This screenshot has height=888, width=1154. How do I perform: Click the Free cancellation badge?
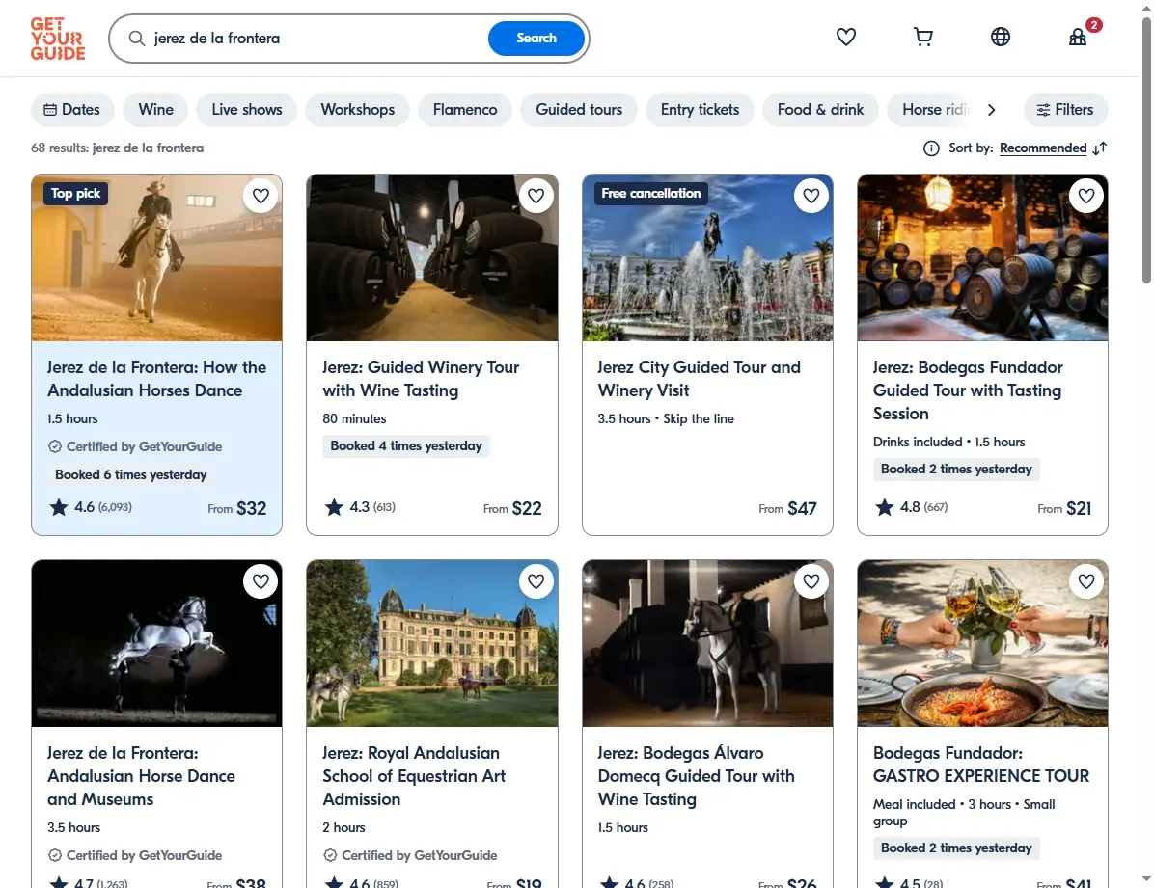coord(651,194)
